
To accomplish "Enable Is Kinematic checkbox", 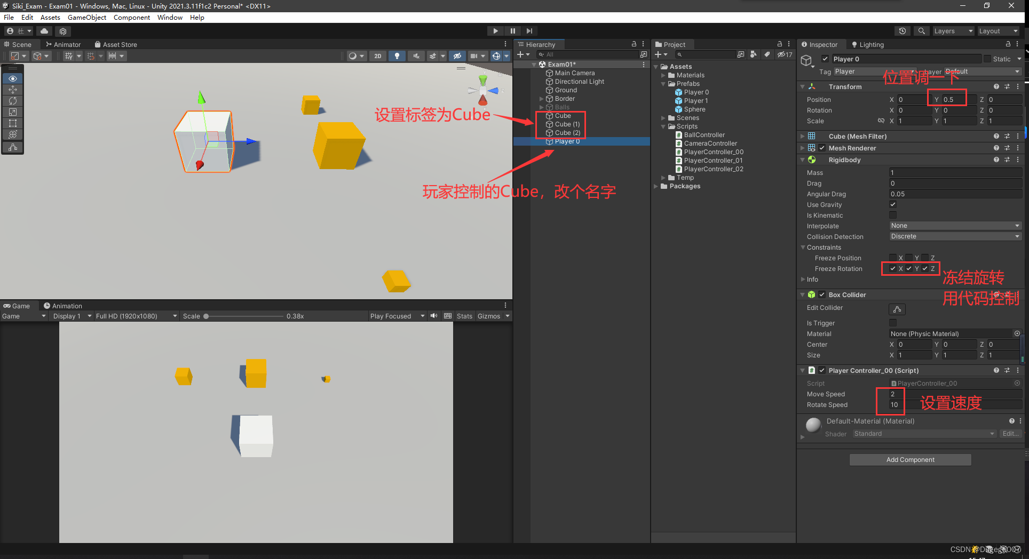I will pos(893,215).
